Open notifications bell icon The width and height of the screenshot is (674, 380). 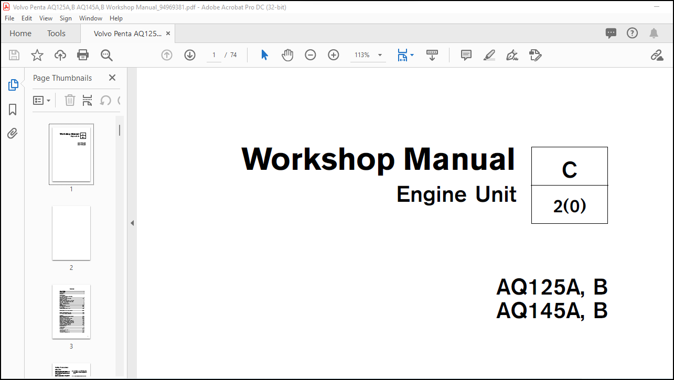tap(654, 33)
